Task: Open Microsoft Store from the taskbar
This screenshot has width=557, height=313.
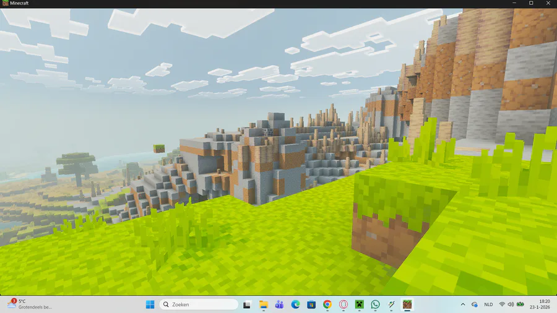Action: (311, 304)
